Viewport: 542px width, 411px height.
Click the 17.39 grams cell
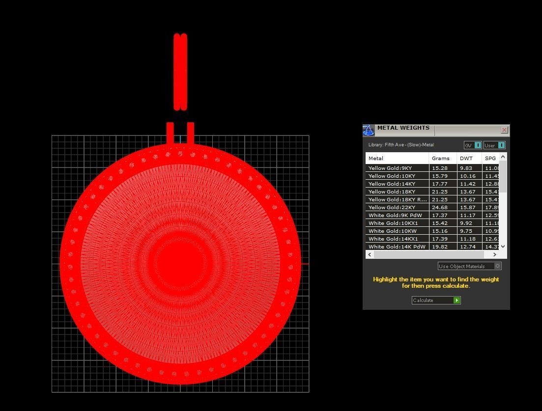tap(443, 239)
